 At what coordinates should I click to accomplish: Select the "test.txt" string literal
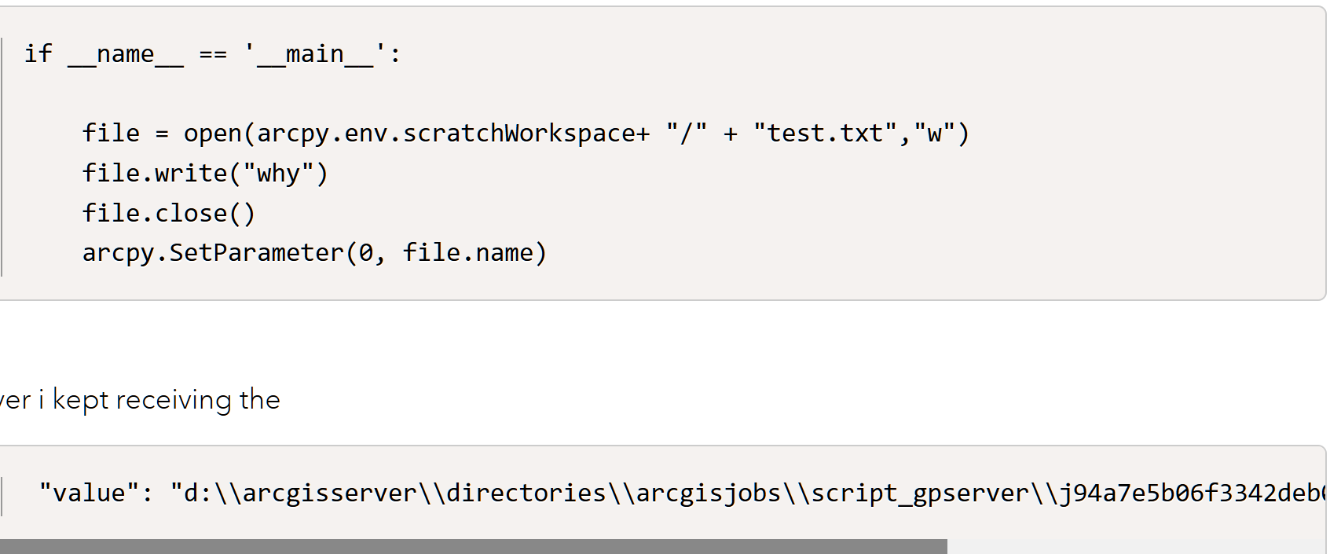(x=825, y=133)
